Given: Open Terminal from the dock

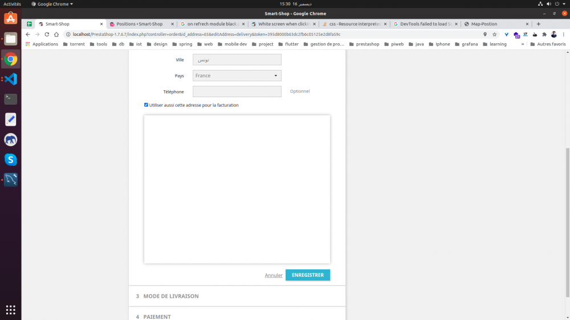Looking at the screenshot, I should coord(10,99).
